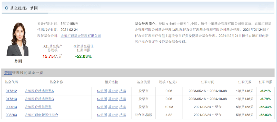Click 基金经理简介 label in biography

[146, 23]
